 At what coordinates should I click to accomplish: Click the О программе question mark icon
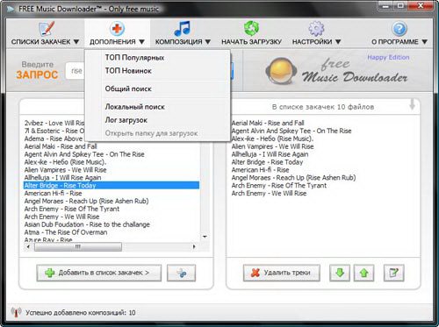399,29
